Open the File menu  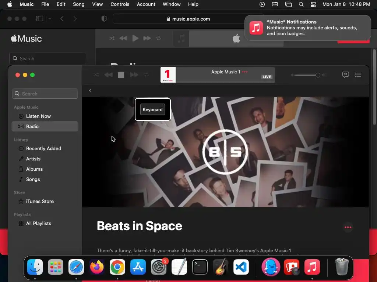pyautogui.click(x=45, y=4)
